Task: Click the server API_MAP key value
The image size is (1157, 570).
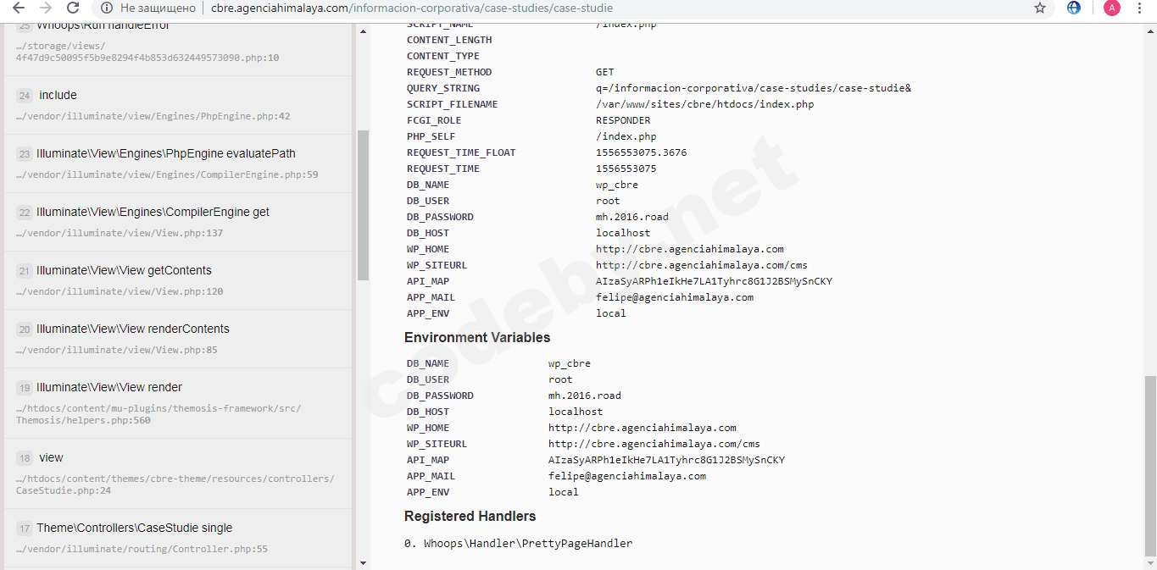Action: (715, 282)
